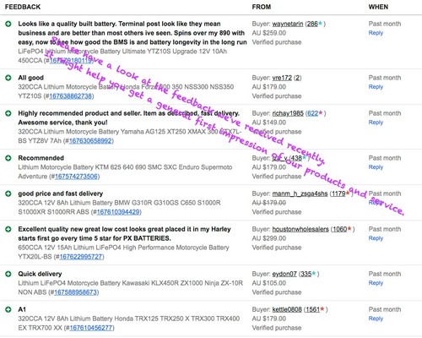Open buyer profile richay1985
This screenshot has height=338, width=422.
[288, 113]
